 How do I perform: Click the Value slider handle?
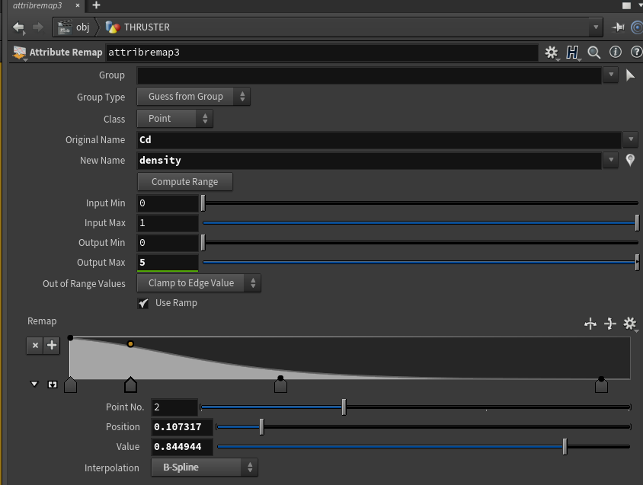tap(565, 446)
